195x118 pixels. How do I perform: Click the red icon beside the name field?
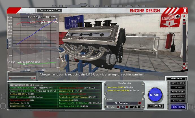[139, 103]
